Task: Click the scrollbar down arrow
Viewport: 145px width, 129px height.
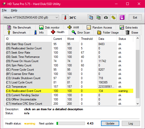Action: (x=137, y=103)
